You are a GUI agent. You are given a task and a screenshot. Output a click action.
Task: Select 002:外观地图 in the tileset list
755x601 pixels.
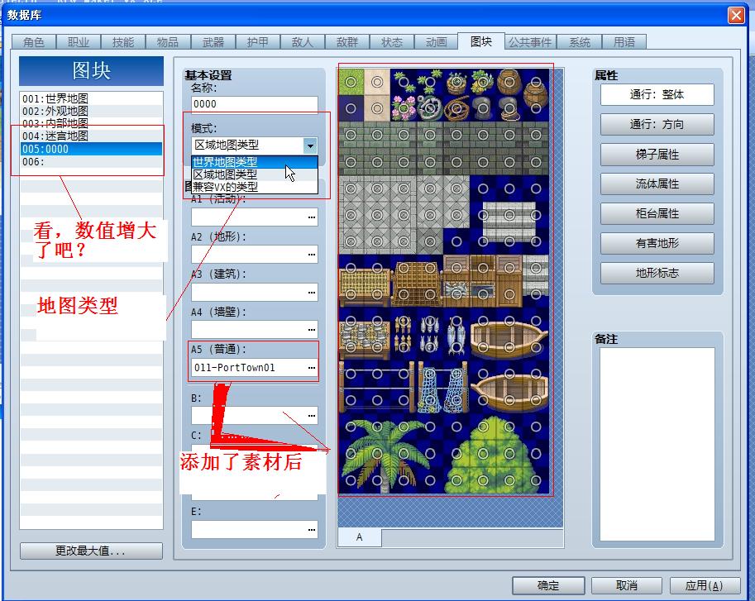(x=91, y=111)
